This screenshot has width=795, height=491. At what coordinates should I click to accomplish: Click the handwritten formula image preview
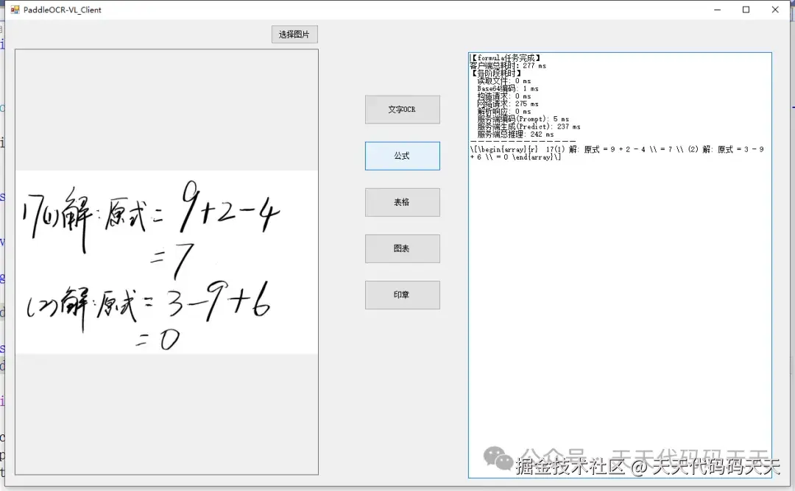point(167,262)
